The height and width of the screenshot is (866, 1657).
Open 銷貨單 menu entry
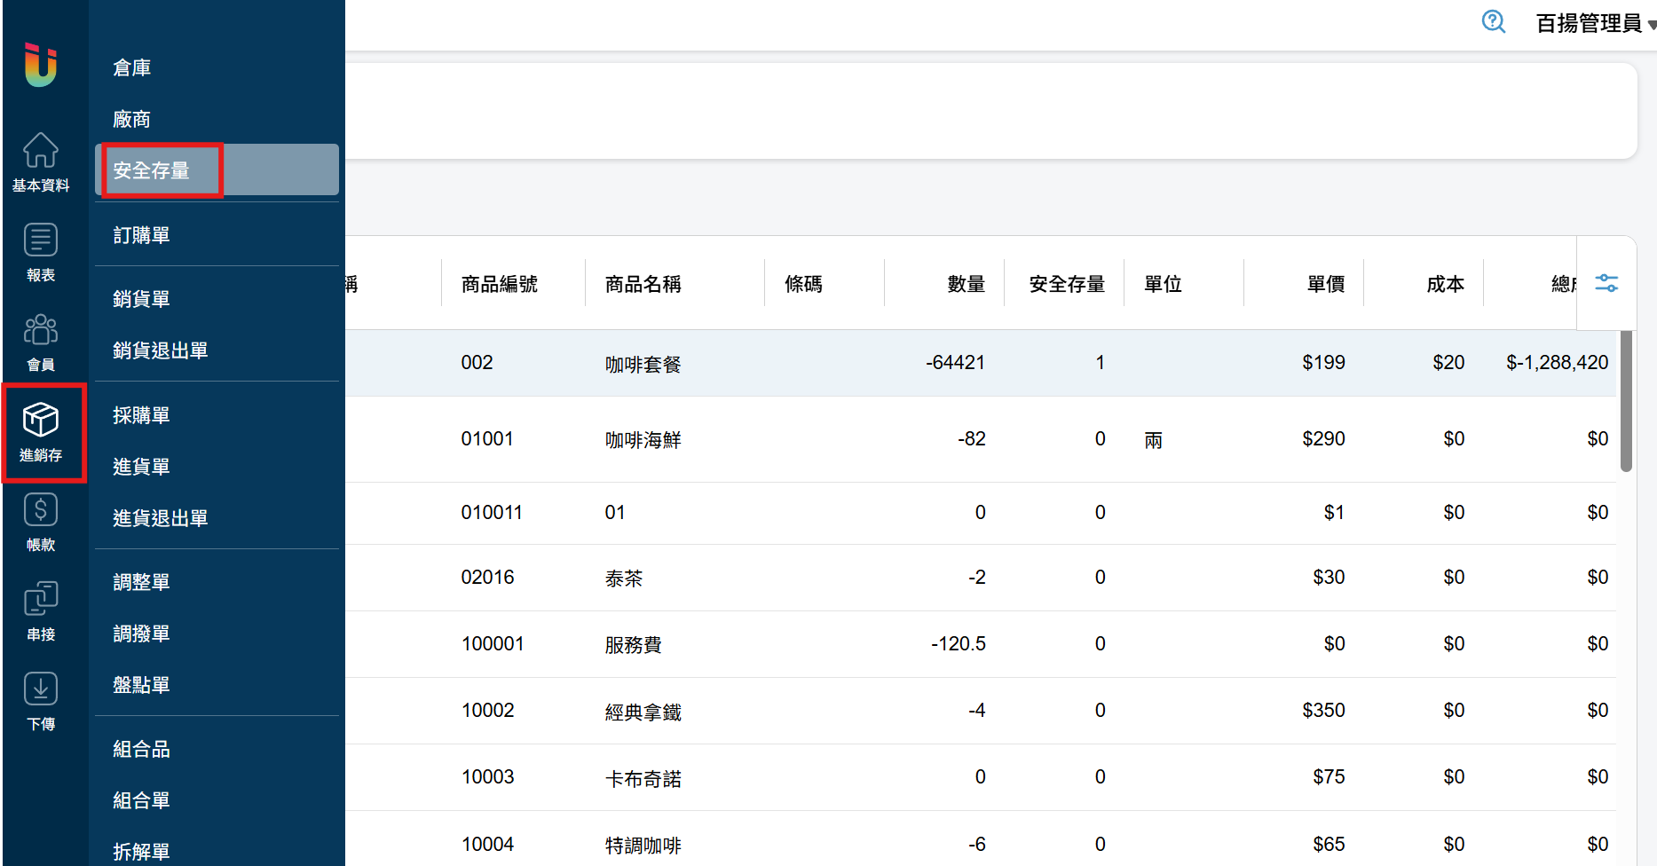[142, 299]
